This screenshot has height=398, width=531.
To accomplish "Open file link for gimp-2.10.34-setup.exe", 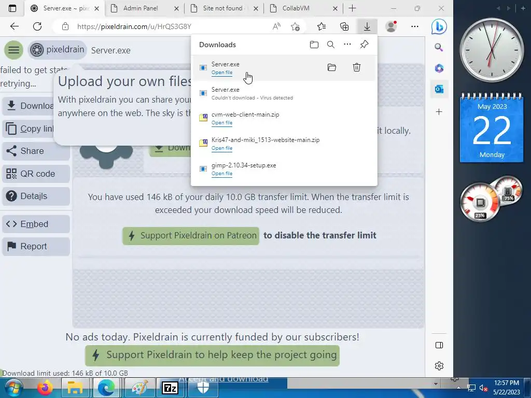I will 222,174.
